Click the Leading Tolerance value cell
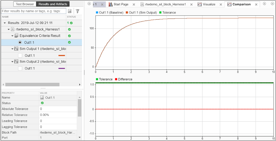Viewport: 276px width, 141px height. pos(58,121)
